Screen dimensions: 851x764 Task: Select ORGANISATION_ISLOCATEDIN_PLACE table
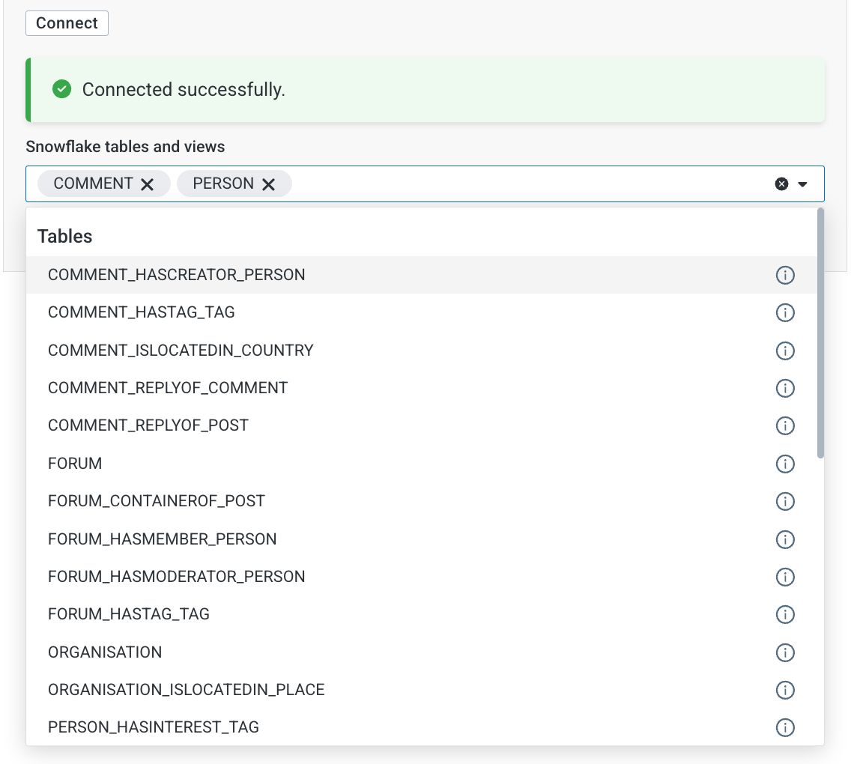(187, 690)
